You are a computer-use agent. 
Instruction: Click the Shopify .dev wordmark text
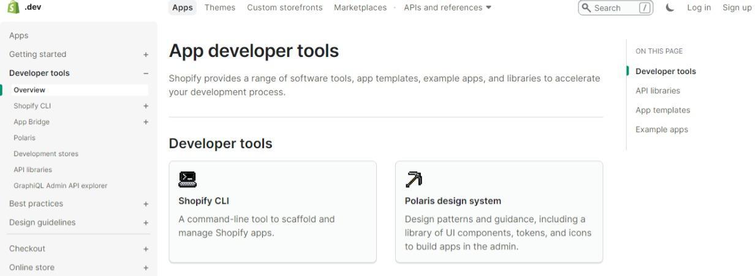coord(33,8)
